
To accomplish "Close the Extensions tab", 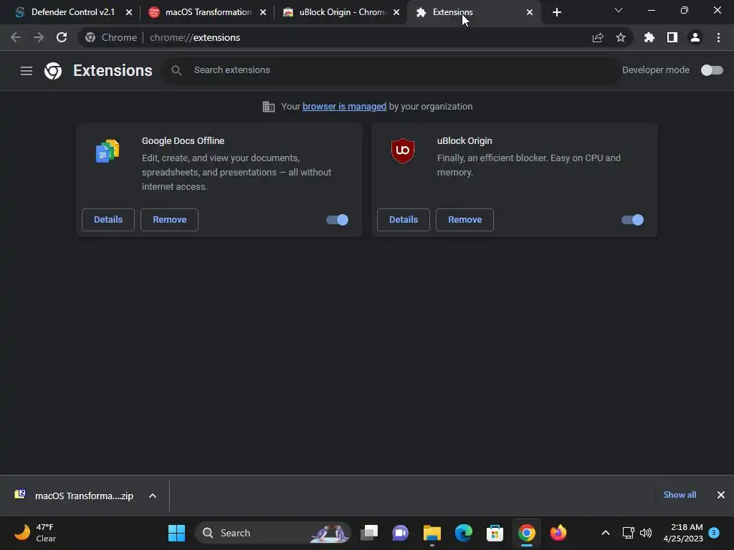I will coord(530,12).
